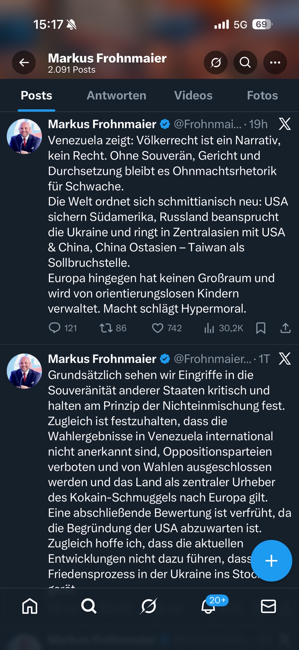
Task: Switch to the Videos tab
Action: 193,96
